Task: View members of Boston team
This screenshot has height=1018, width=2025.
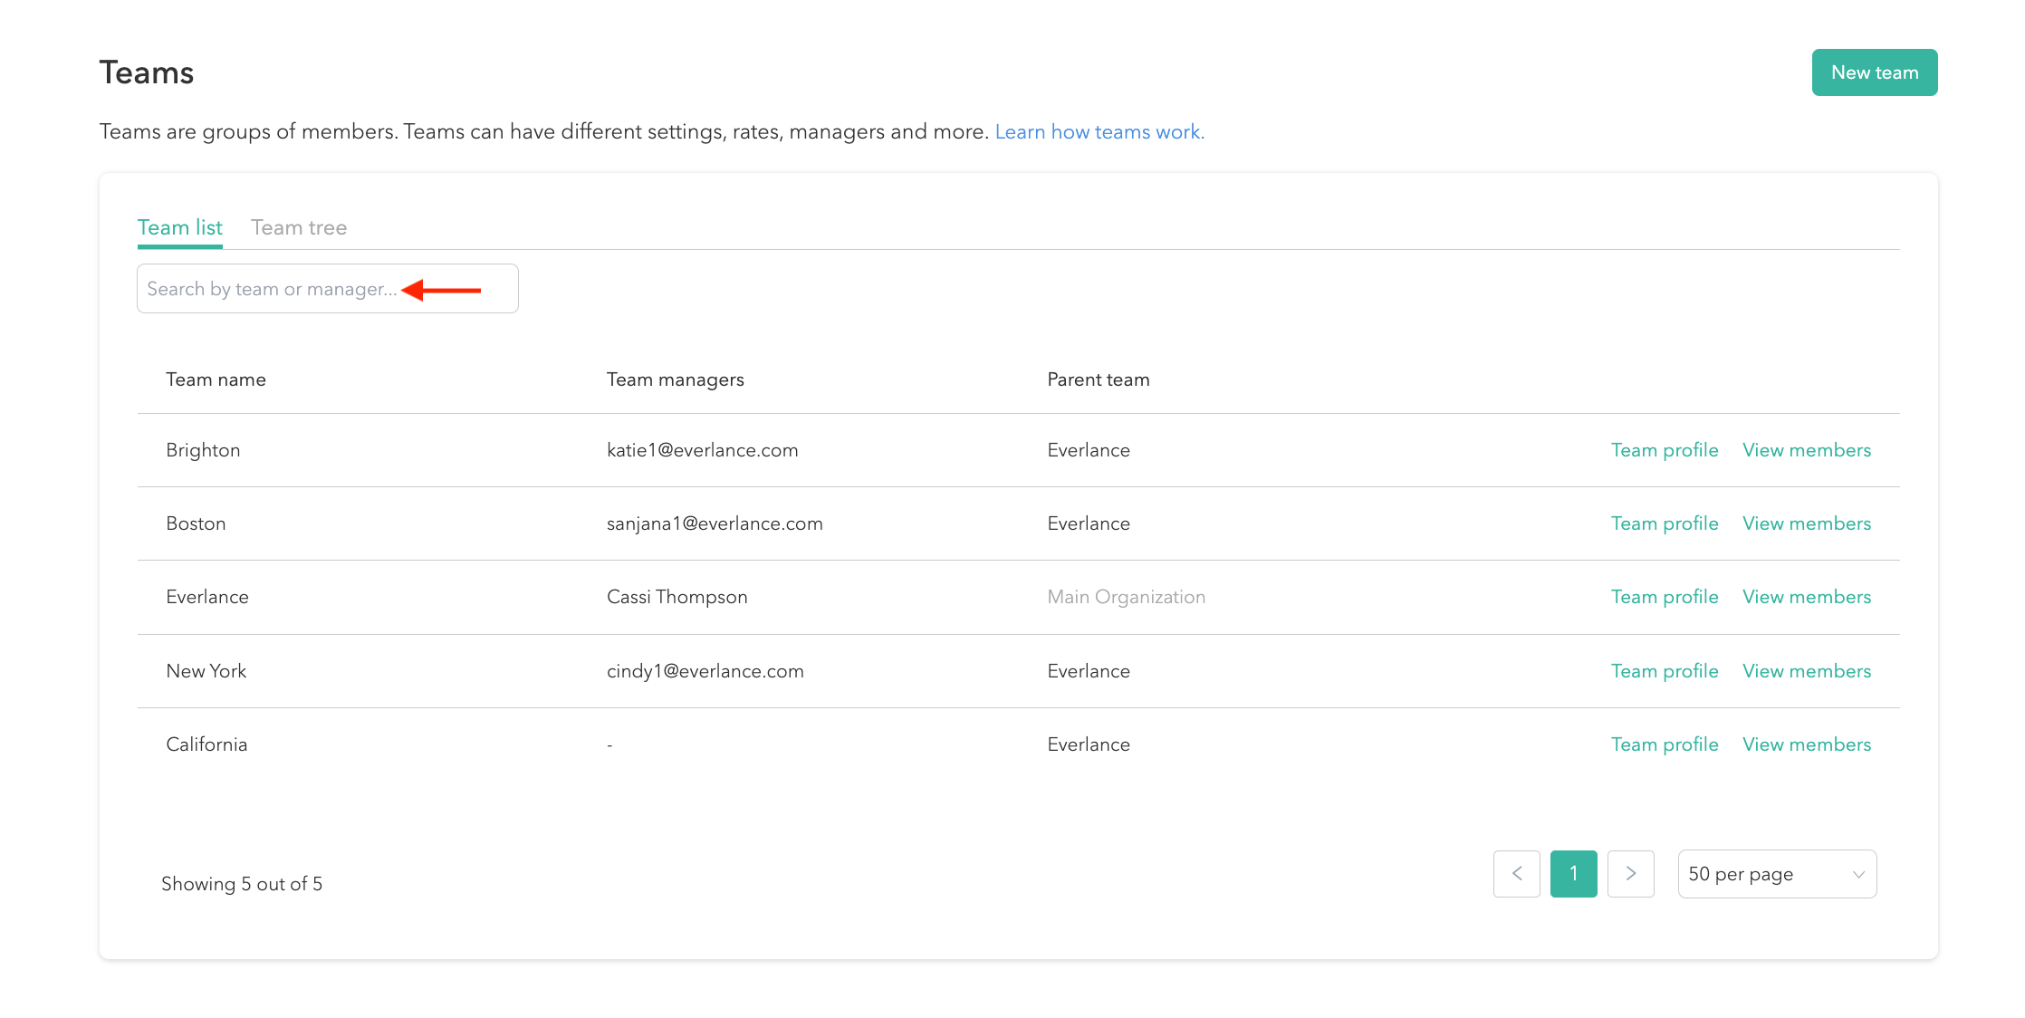Action: [1806, 523]
